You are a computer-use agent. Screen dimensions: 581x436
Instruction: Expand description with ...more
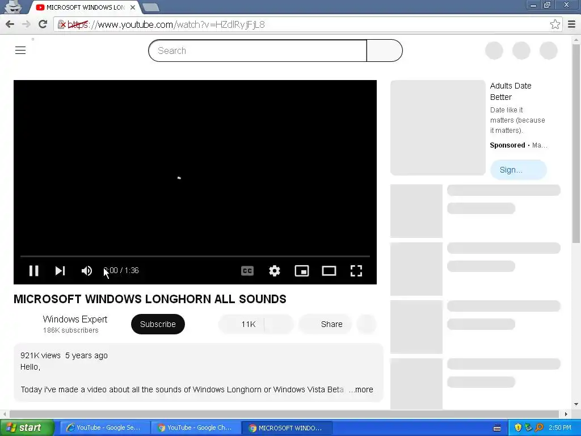(x=361, y=389)
